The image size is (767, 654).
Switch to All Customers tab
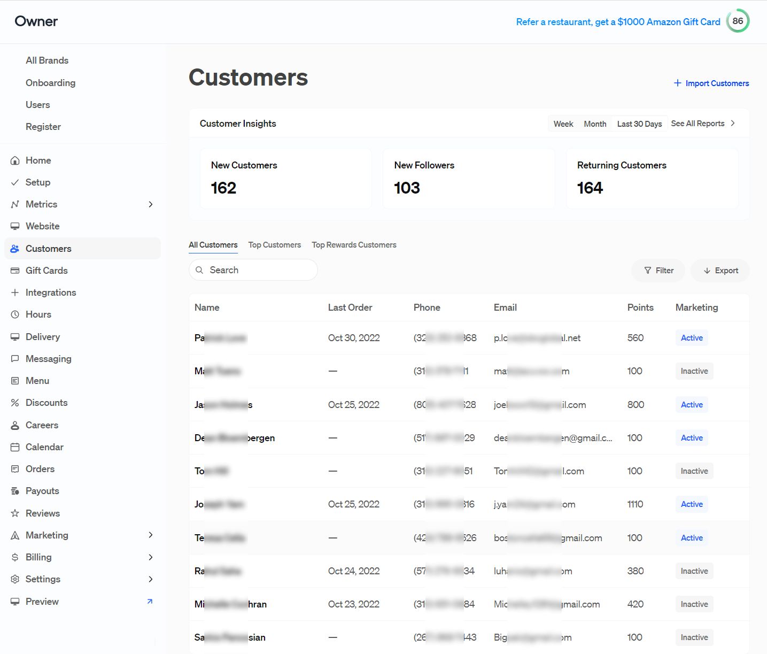pyautogui.click(x=213, y=245)
